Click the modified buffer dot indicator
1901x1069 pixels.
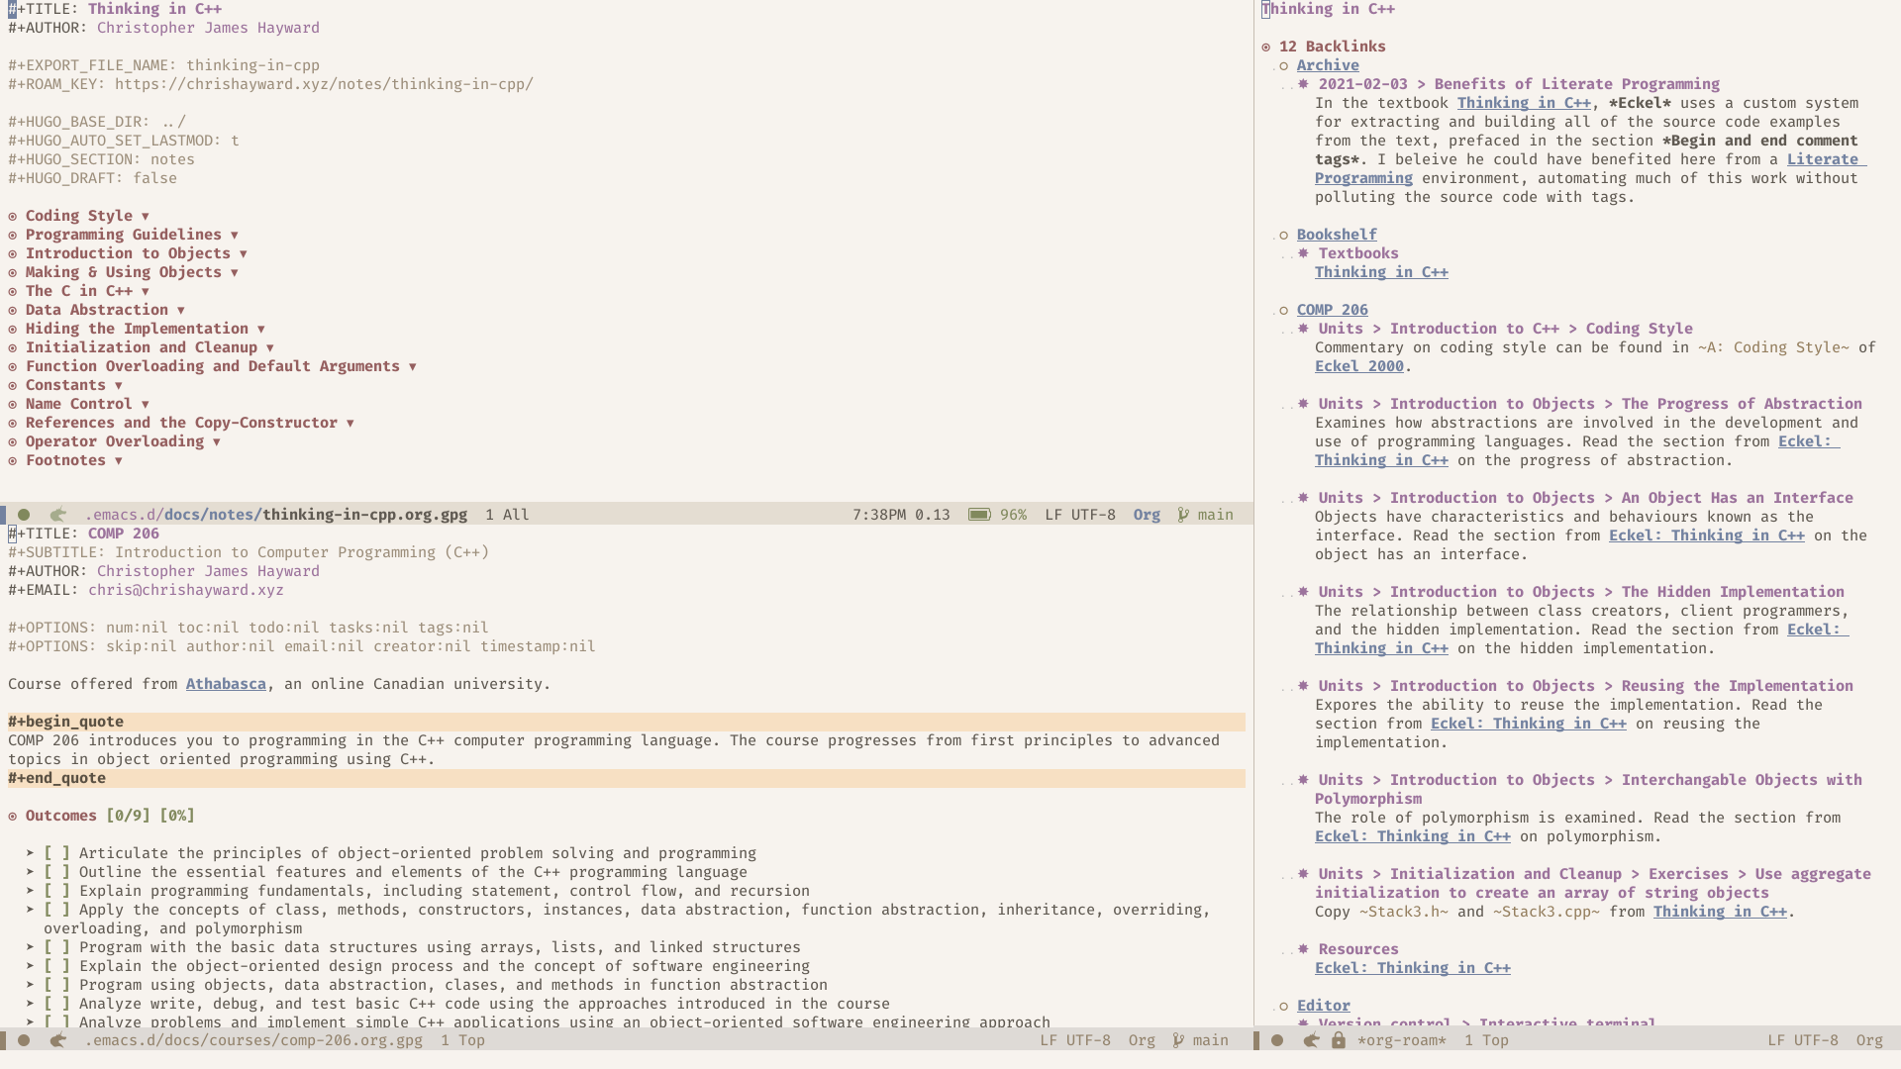24,515
